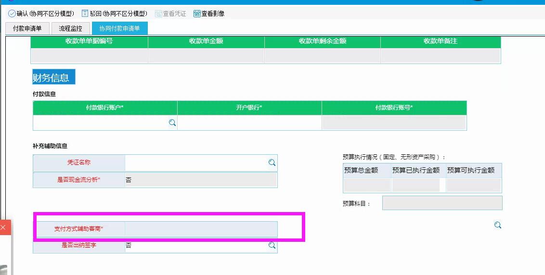Image resolution: width=545 pixels, height=275 pixels.
Task: Switch to the 付款申请单 tab
Action: 27,28
